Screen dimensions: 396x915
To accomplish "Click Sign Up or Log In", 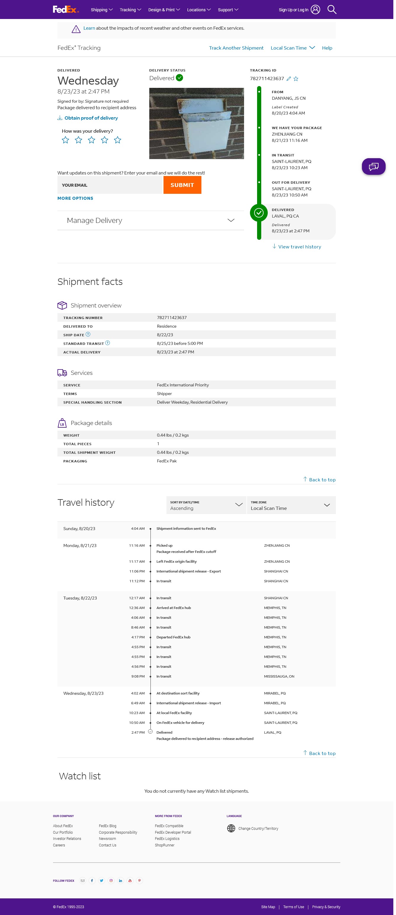I will [x=294, y=10].
